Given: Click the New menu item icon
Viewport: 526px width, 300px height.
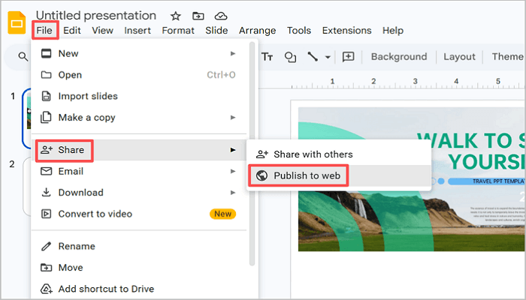Looking at the screenshot, I should pos(47,53).
